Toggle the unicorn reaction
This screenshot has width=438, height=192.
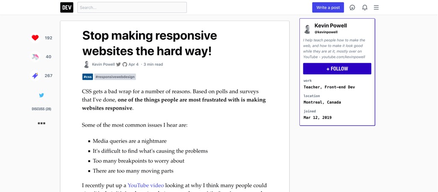[35, 56]
